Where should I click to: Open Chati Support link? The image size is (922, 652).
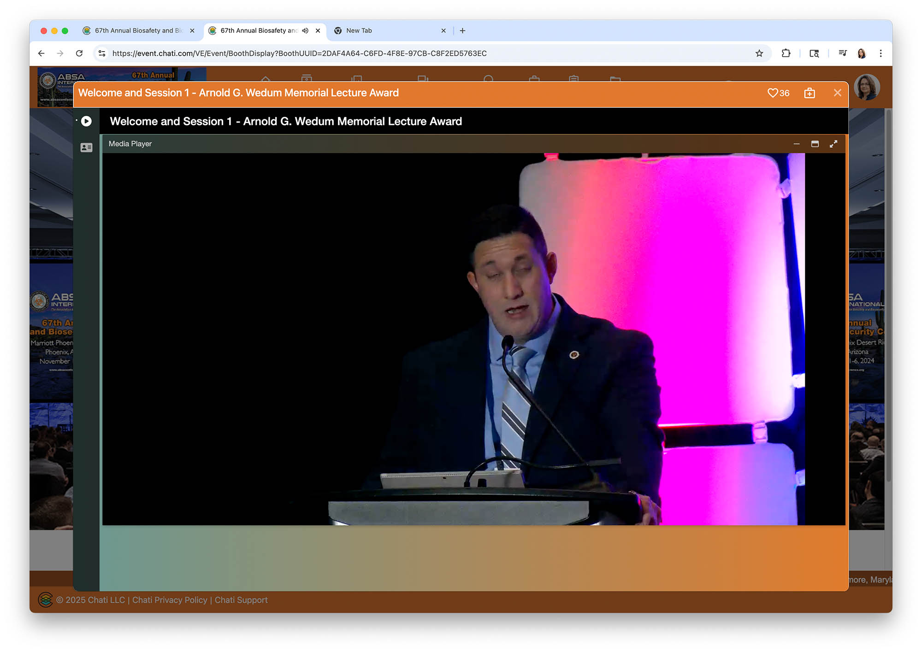241,600
